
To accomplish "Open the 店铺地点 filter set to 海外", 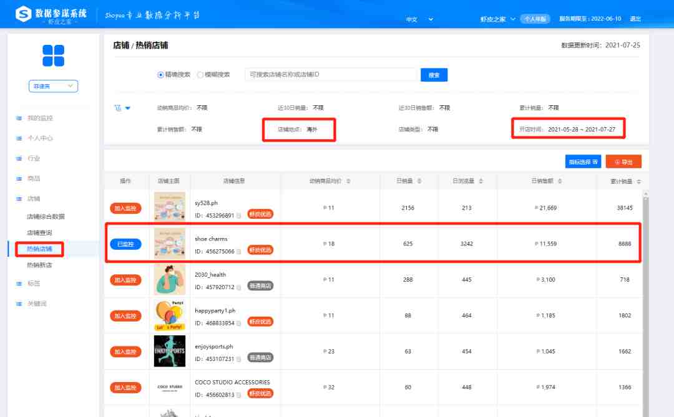I will (x=298, y=129).
